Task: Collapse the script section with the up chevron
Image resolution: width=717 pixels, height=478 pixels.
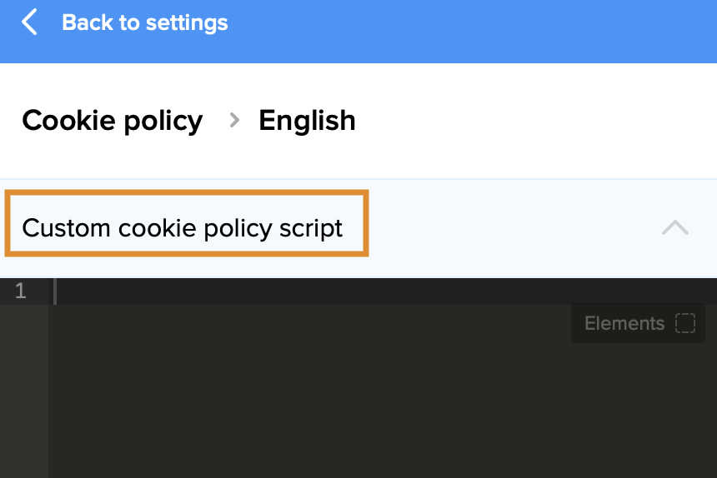Action: [x=674, y=227]
